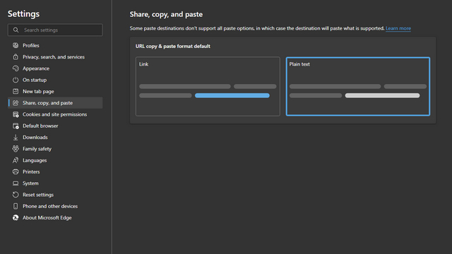Open Phone and other devices label
This screenshot has height=254, width=452.
coord(50,206)
